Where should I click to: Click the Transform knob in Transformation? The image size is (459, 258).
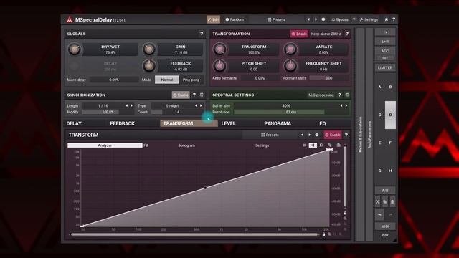click(x=219, y=49)
